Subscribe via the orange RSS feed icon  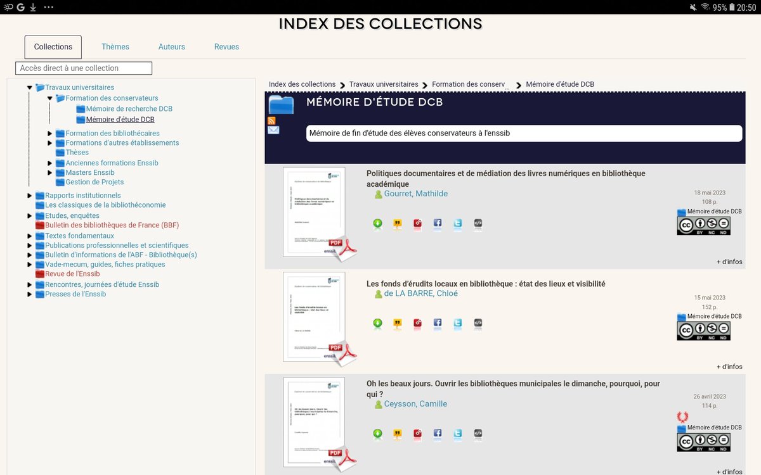(271, 120)
